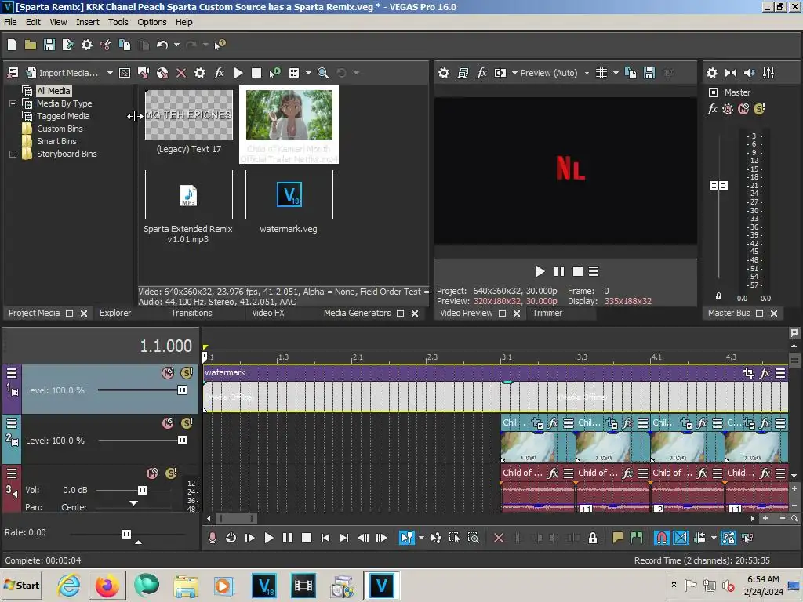Image resolution: width=803 pixels, height=602 pixels.
Task: Copy selection from main toolbar
Action: (x=125, y=45)
